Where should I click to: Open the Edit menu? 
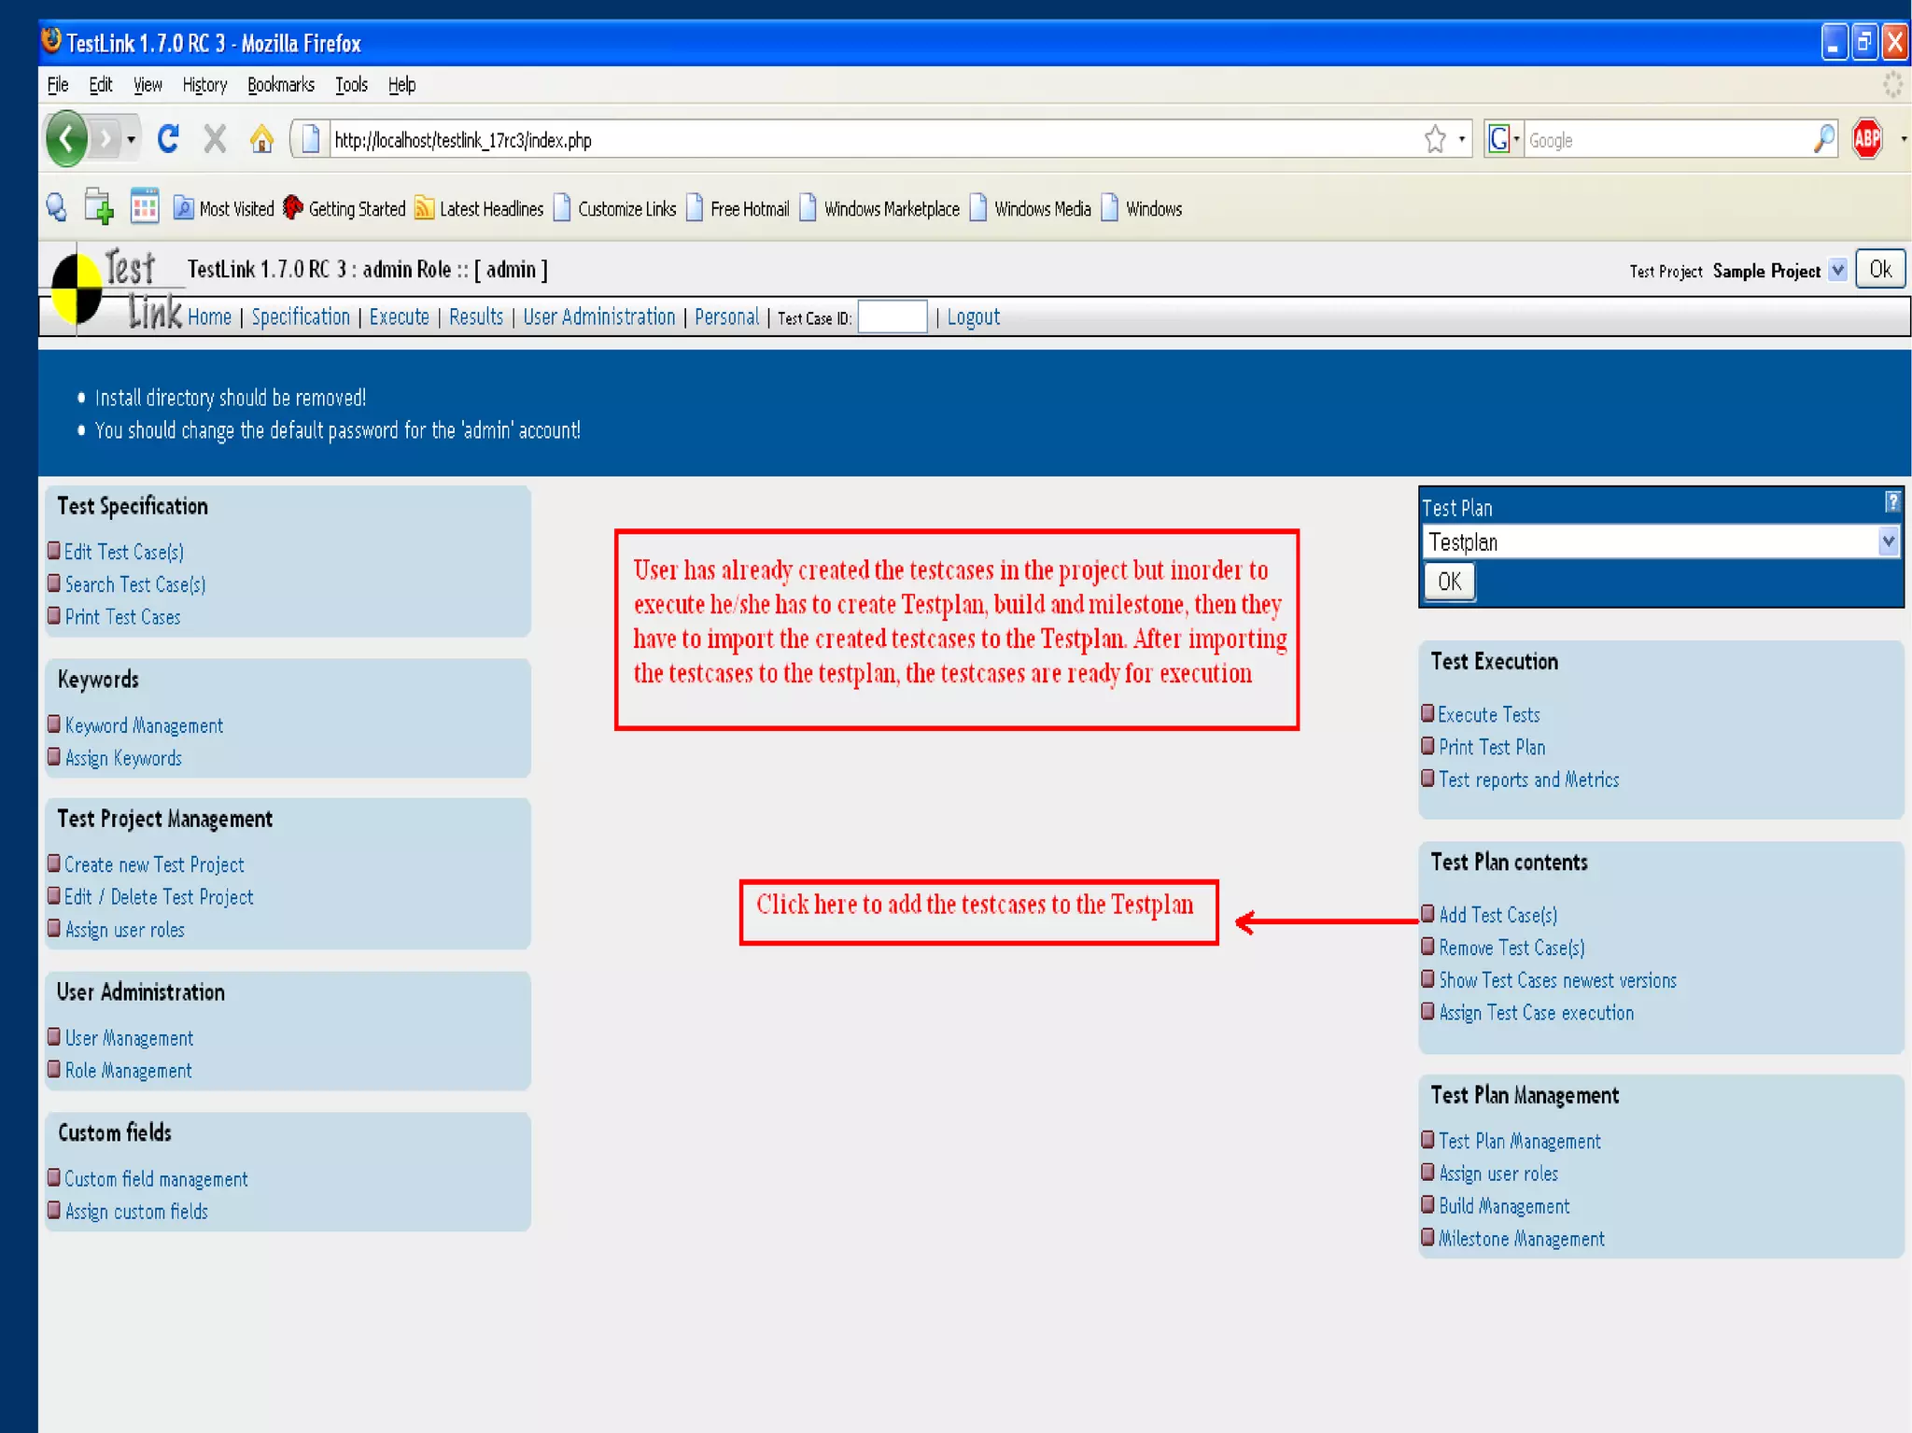pos(101,85)
